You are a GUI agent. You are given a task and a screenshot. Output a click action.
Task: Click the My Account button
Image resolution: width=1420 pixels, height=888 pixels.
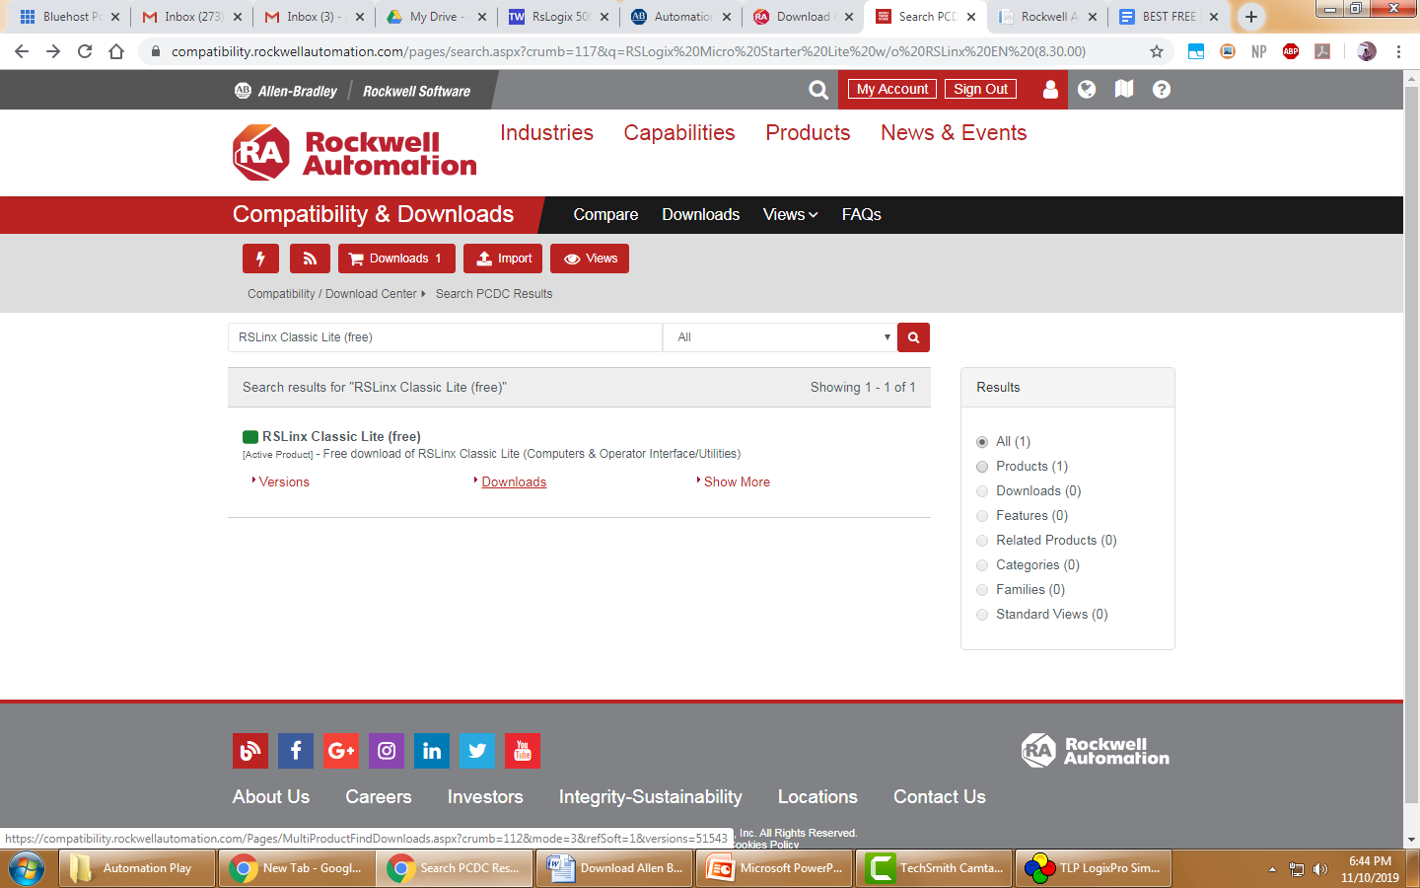point(892,89)
